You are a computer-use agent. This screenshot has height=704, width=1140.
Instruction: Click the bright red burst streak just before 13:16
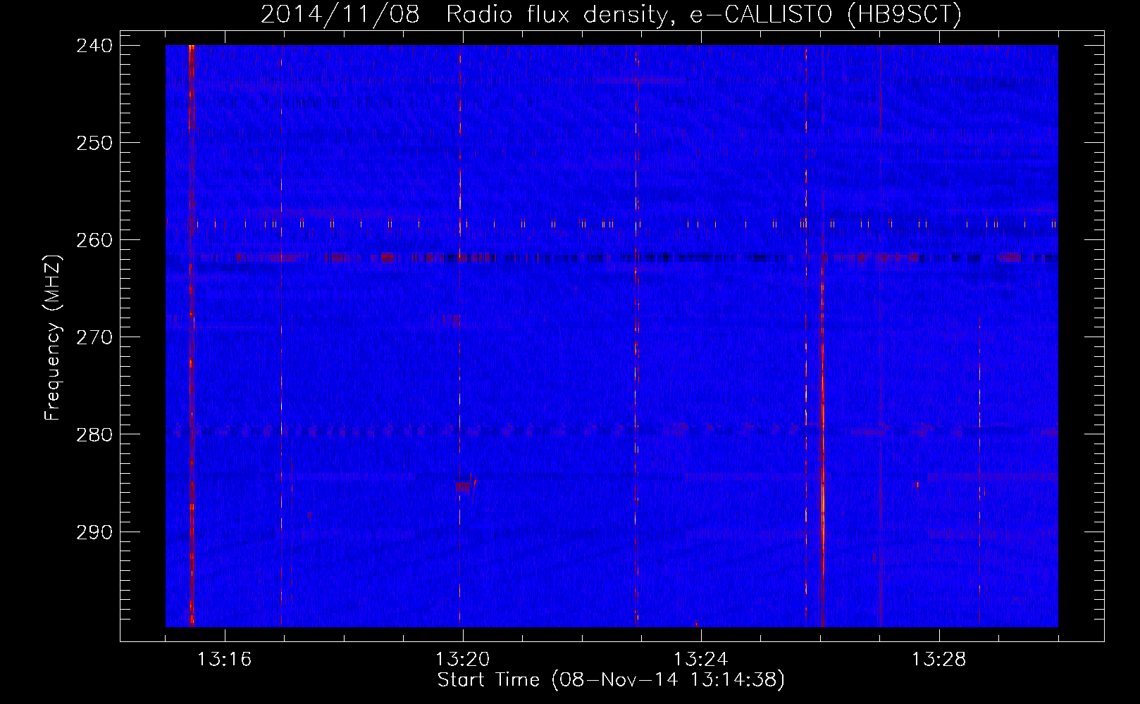[x=191, y=336]
